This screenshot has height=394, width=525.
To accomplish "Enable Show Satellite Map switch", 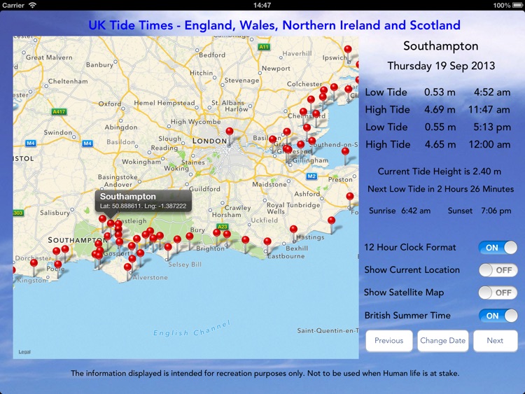I will coord(498,293).
